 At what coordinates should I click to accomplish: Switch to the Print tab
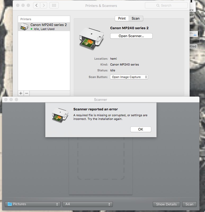(122, 18)
